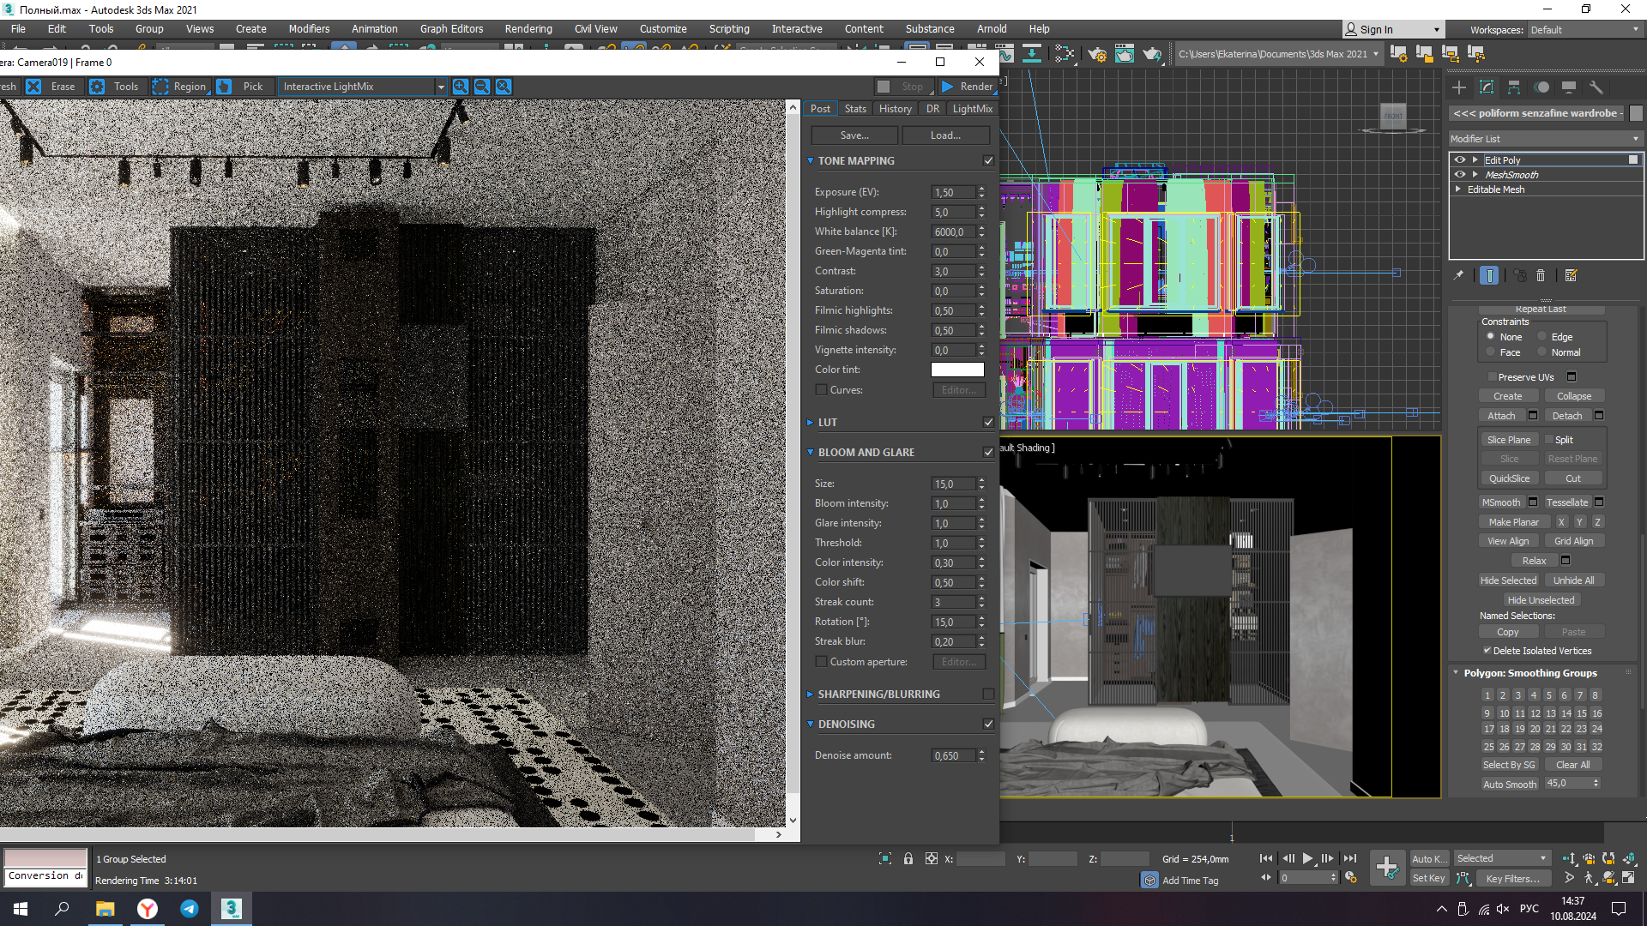Select the Erase tool in frame buffer
The image size is (1647, 926).
[33, 87]
